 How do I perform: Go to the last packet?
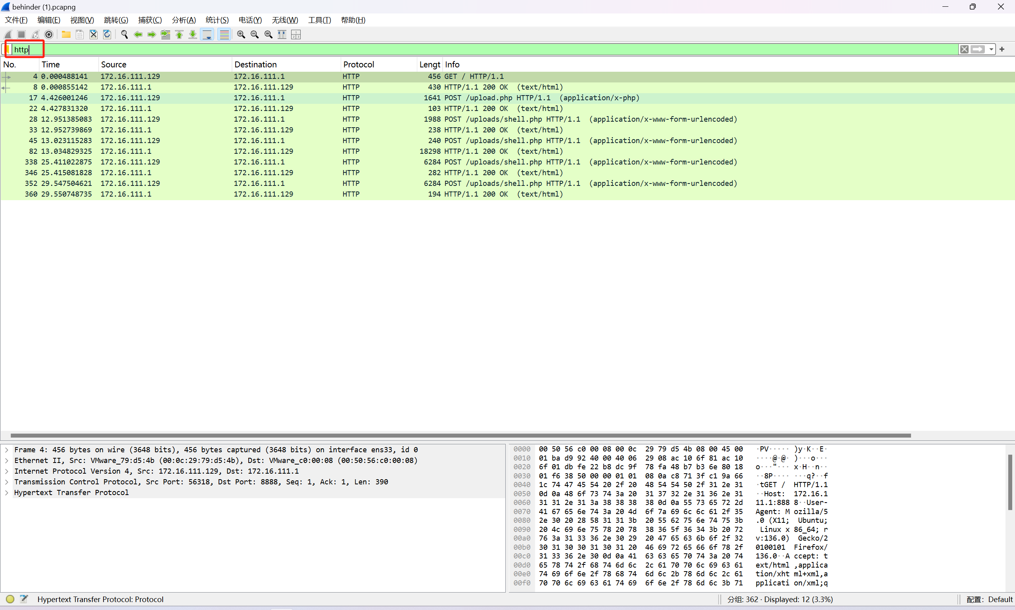[193, 34]
